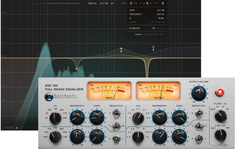Viewport: 235px width, 149px height.
Task: Click the Softube logo
Action: tap(220, 145)
